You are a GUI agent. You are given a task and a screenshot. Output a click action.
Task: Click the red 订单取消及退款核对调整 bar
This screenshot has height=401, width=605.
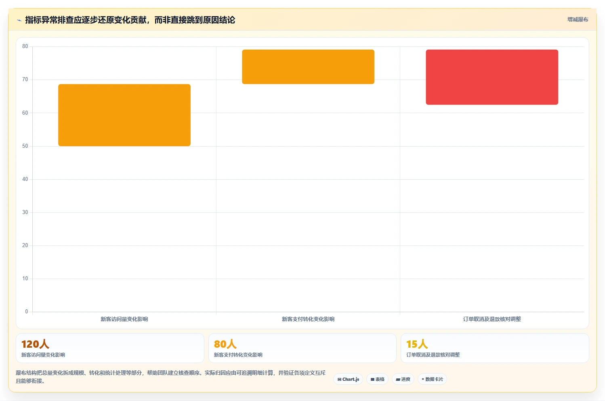coord(492,77)
